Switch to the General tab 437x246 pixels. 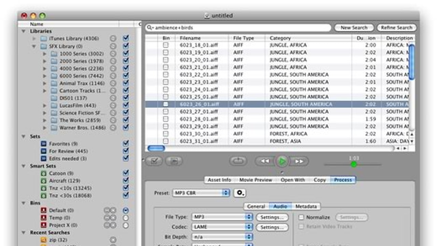[256, 206]
